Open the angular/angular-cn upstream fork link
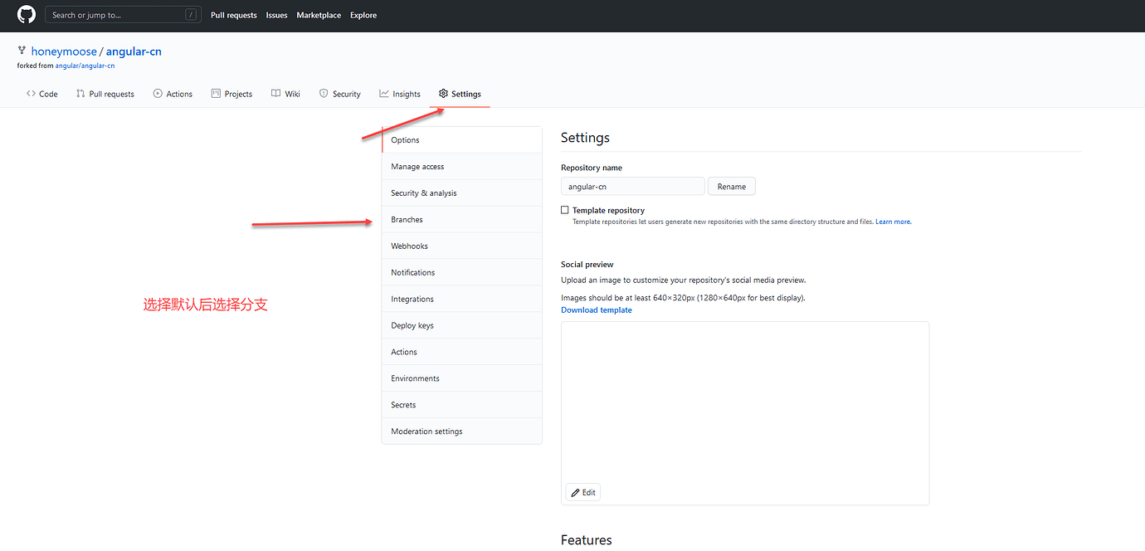1145x551 pixels. point(85,66)
